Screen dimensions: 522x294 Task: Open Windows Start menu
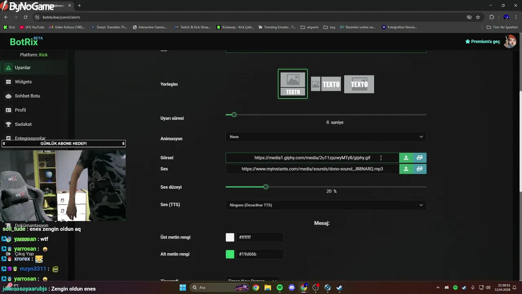[182, 287]
